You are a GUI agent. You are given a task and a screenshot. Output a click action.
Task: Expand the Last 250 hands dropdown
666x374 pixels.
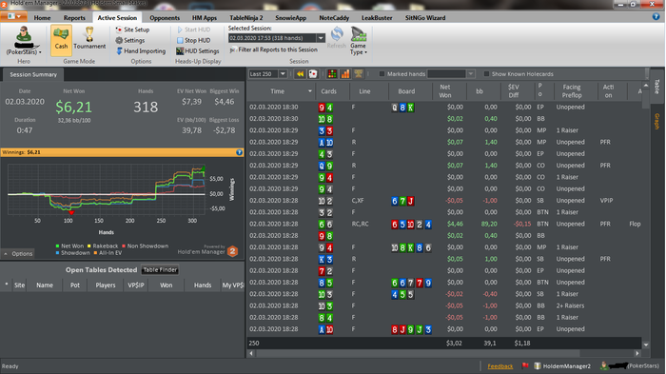(x=283, y=74)
